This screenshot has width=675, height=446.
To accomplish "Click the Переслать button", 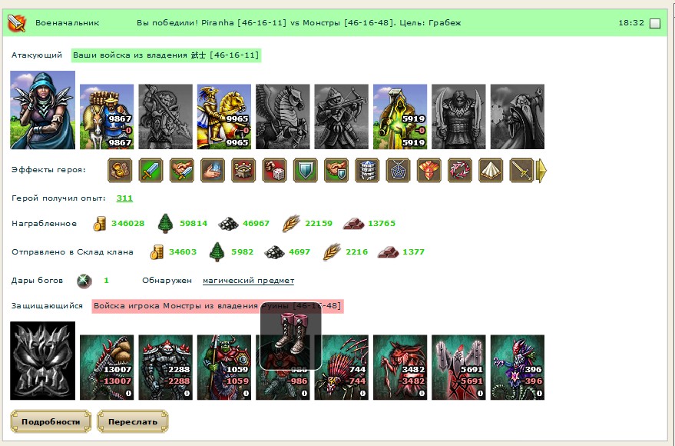I will click(133, 421).
